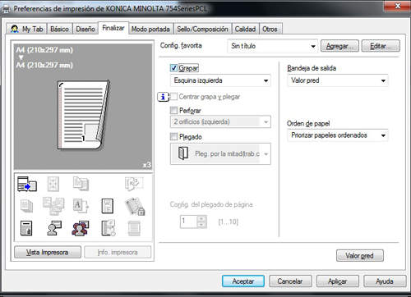Switch to the Otros tab
The width and height of the screenshot is (411, 297).
pos(270,29)
